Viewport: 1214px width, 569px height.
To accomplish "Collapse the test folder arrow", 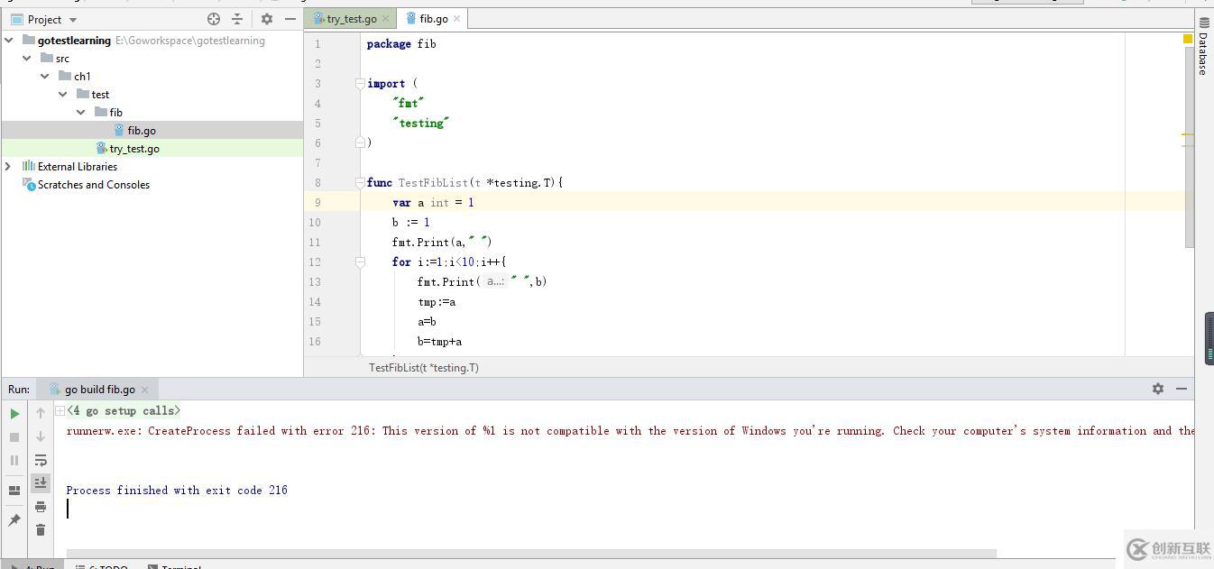I will (63, 95).
